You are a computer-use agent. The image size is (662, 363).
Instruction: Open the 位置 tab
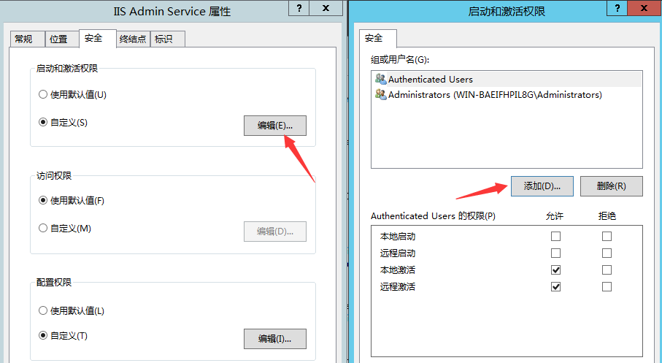tap(58, 39)
